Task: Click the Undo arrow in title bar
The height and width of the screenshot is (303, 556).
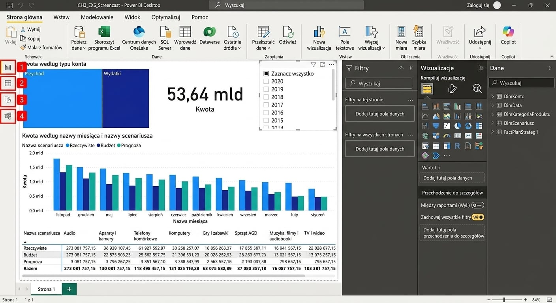Action: [21, 6]
